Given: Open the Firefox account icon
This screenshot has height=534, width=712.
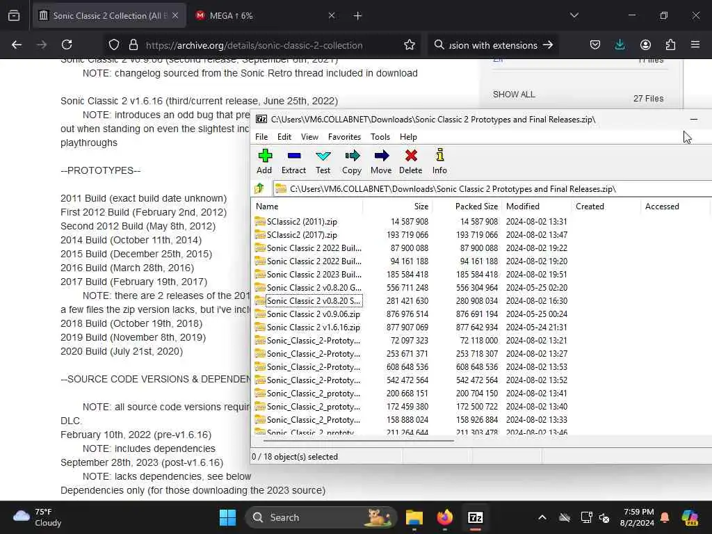Looking at the screenshot, I should [x=645, y=44].
